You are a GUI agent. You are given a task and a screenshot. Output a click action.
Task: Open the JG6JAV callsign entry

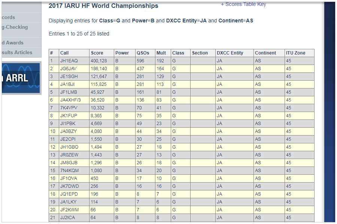pos(69,69)
